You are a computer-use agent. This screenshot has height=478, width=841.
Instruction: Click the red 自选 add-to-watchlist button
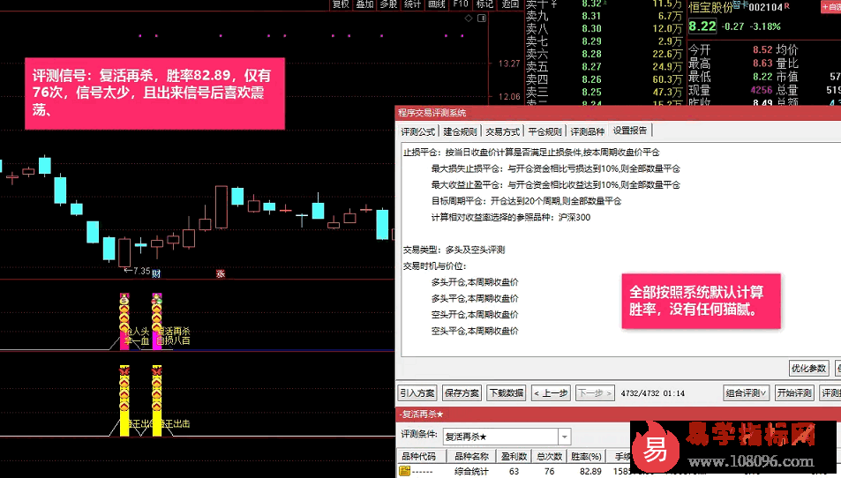pos(830,8)
